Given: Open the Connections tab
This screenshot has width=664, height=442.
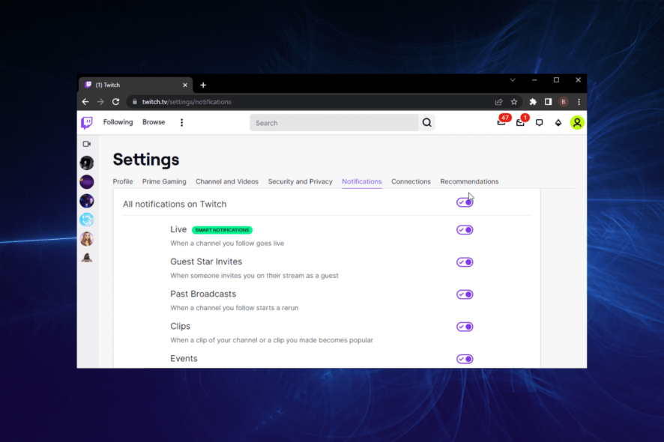Looking at the screenshot, I should pos(411,181).
